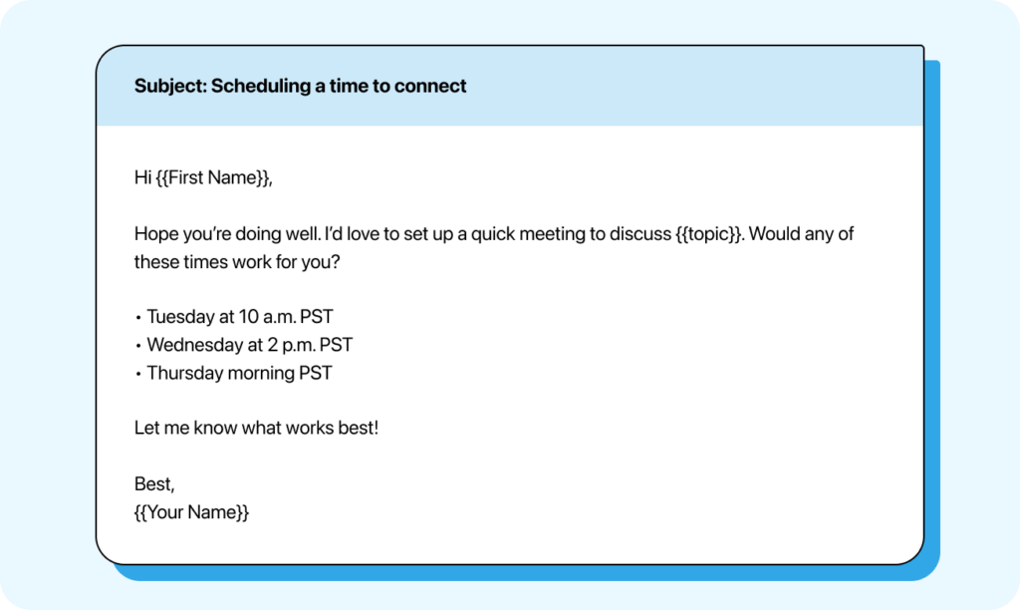Click the subject line 'Scheduling a time to connect'
The width and height of the screenshot is (1020, 610).
click(x=339, y=86)
